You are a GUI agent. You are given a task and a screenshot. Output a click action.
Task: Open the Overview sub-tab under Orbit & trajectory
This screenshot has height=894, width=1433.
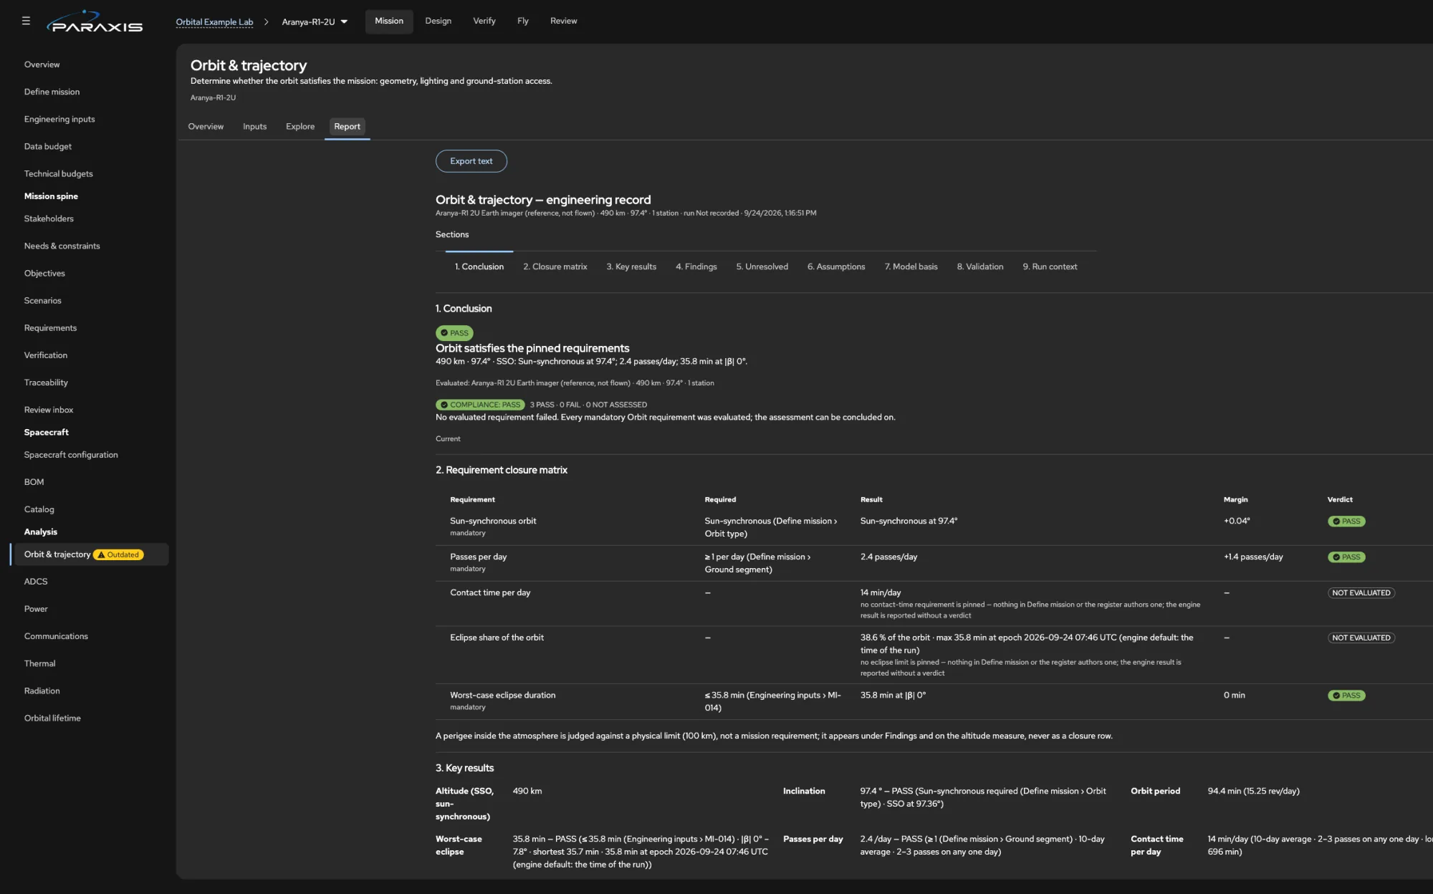[206, 127]
